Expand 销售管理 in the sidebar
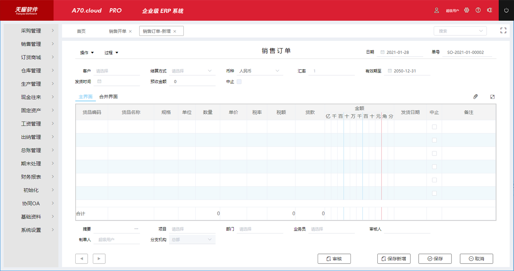514x271 pixels. (31, 44)
